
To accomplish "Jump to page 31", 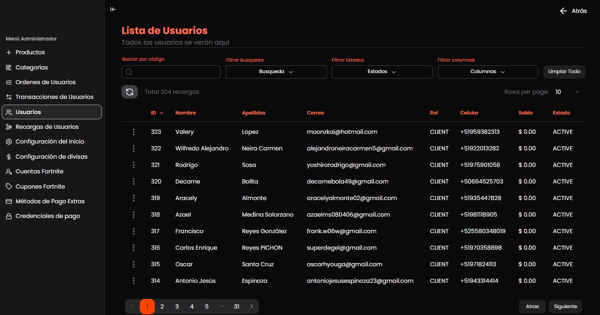I will click(x=236, y=307).
